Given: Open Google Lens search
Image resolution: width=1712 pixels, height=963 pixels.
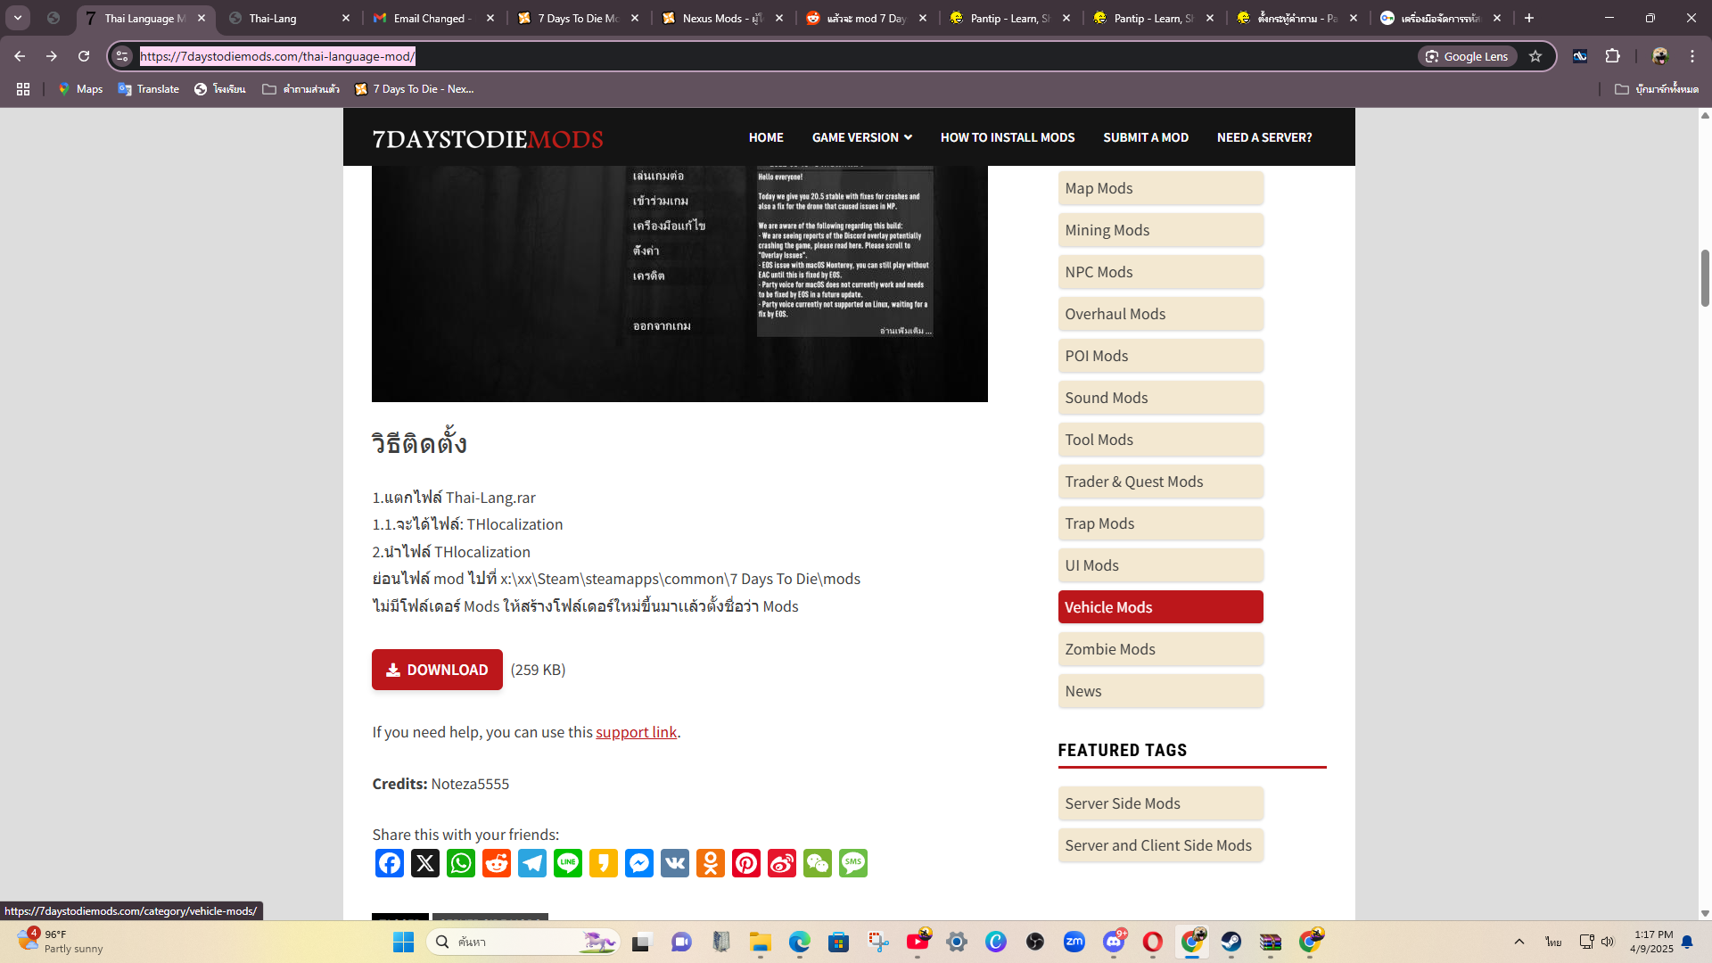Looking at the screenshot, I should coord(1468,56).
